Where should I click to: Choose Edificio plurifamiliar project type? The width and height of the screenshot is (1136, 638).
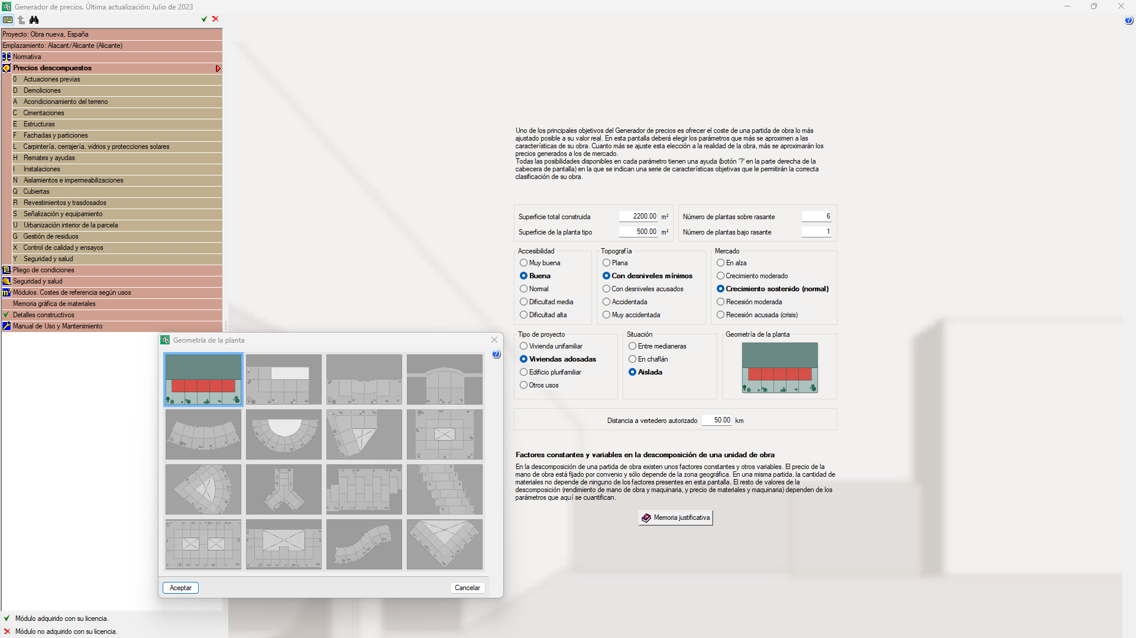pyautogui.click(x=523, y=372)
